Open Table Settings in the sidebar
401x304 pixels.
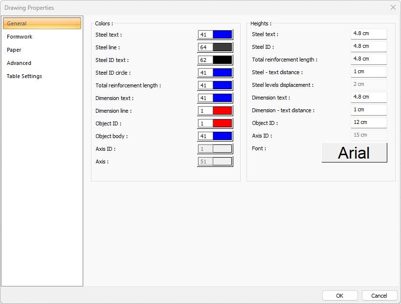coord(24,76)
